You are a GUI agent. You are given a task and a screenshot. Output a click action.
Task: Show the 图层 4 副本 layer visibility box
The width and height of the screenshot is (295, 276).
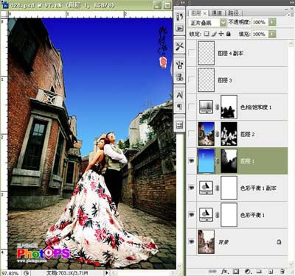click(192, 53)
